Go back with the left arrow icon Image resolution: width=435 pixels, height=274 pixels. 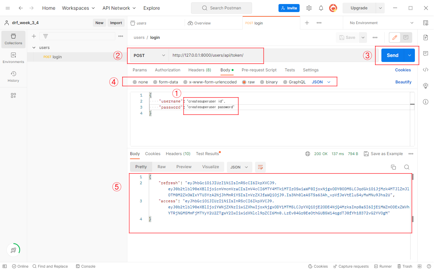(21, 8)
